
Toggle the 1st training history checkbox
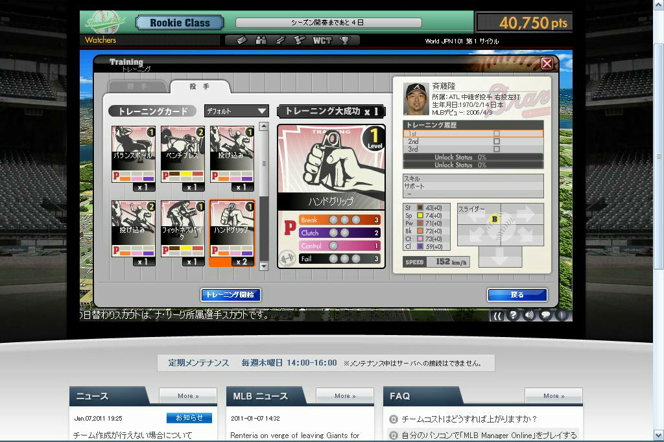497,133
